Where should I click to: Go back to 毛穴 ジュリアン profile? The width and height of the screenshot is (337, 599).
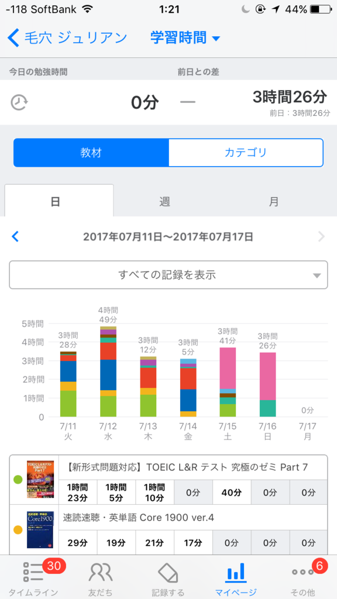click(67, 38)
